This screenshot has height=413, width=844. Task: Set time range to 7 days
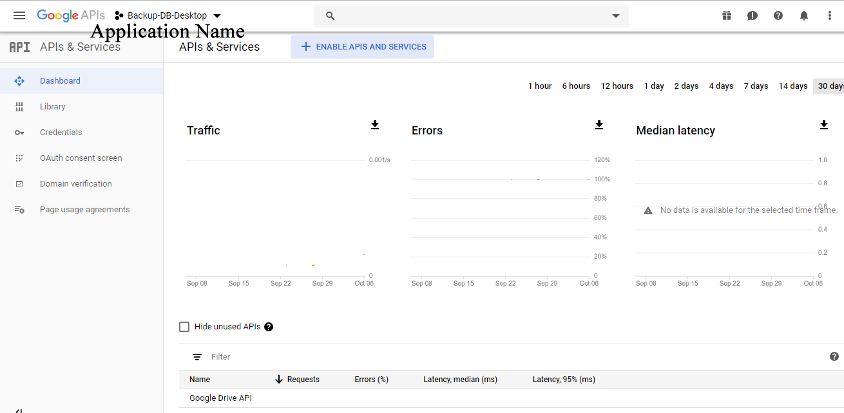[x=756, y=86]
